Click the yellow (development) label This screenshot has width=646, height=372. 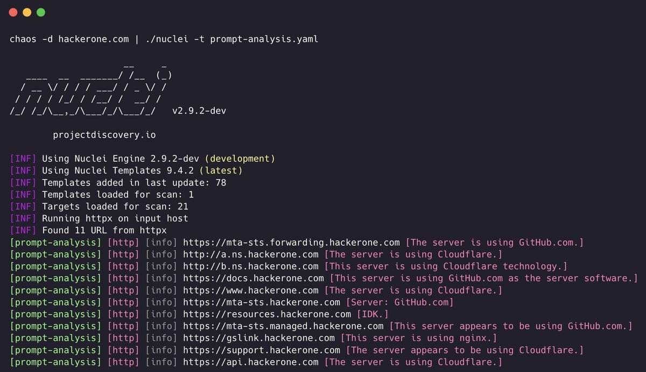tap(240, 159)
